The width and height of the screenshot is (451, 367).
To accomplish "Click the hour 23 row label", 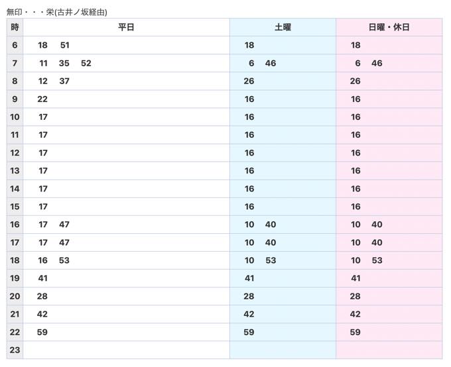I will [15, 350].
